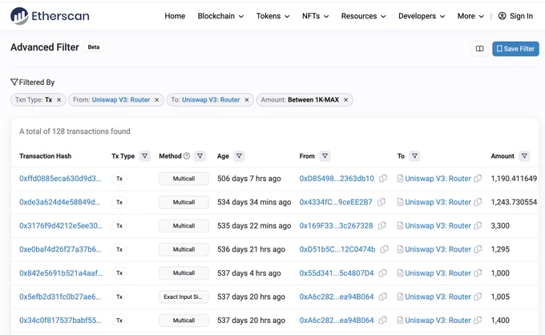Image resolution: width=545 pixels, height=335 pixels.
Task: Expand the Tokens menu
Action: 272,16
